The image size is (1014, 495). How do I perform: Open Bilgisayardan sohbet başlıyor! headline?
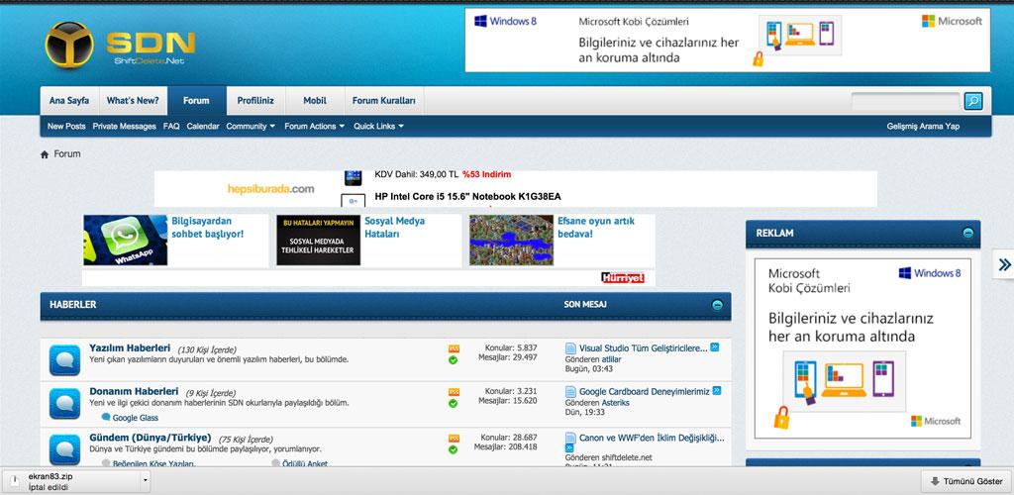click(x=208, y=228)
